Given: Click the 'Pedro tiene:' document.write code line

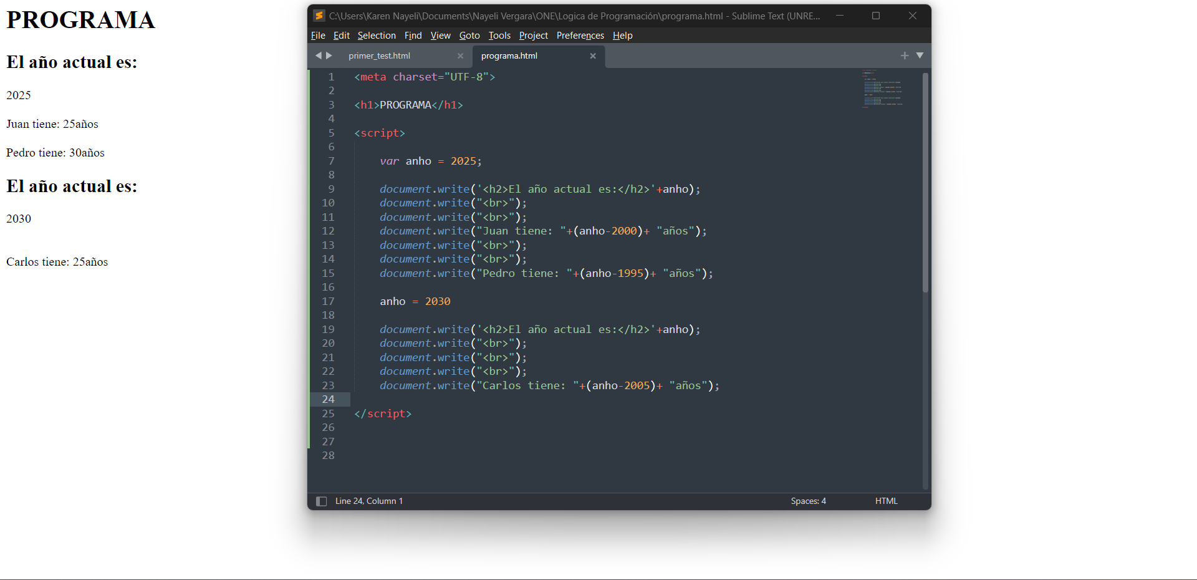Looking at the screenshot, I should tap(547, 273).
